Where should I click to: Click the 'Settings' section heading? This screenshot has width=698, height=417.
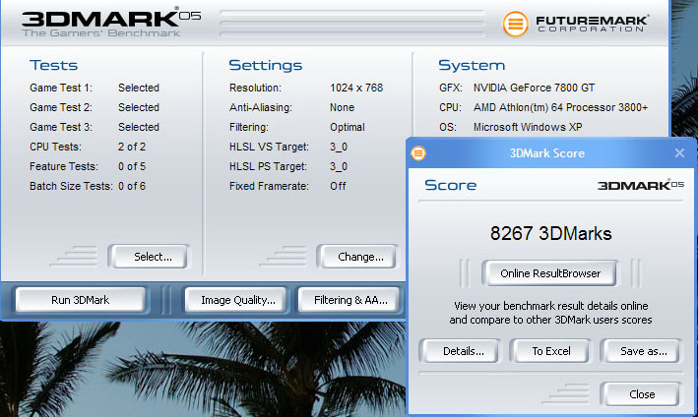[x=265, y=65]
